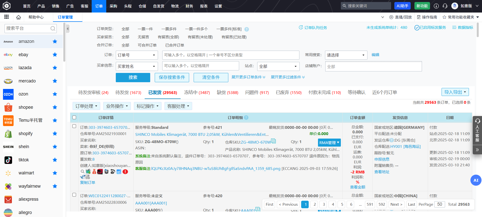Click the download icon in top bar
This screenshot has width=482, height=217.
point(436,6)
